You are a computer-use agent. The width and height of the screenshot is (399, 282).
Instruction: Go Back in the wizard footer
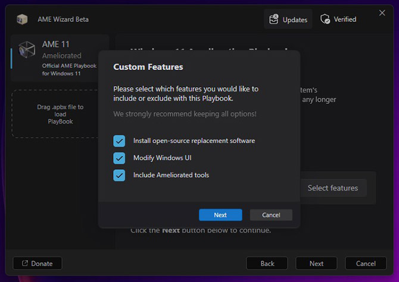267,264
